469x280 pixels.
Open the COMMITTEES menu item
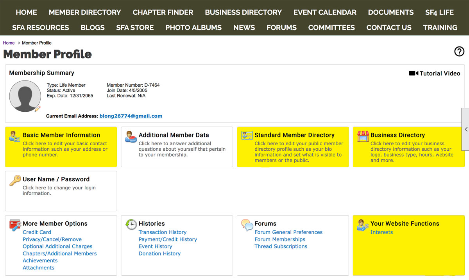(331, 28)
